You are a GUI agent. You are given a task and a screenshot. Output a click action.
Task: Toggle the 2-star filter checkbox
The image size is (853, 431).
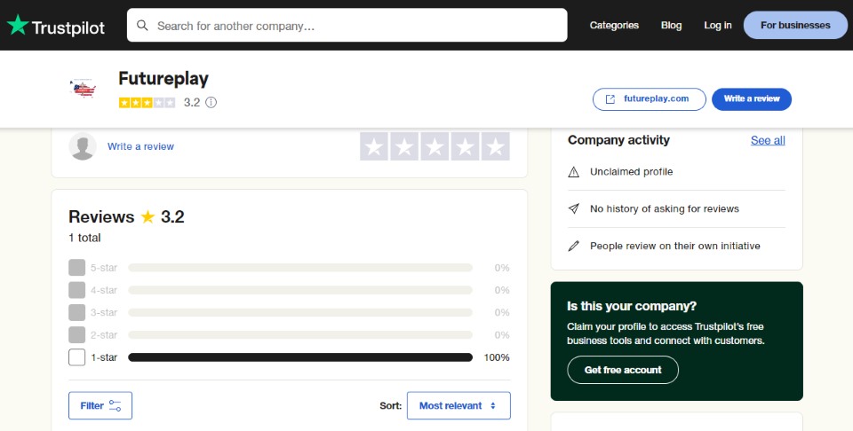pyautogui.click(x=76, y=335)
